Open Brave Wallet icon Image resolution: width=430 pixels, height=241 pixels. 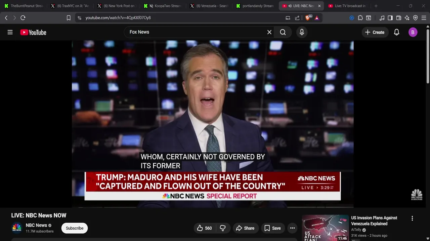(399, 18)
